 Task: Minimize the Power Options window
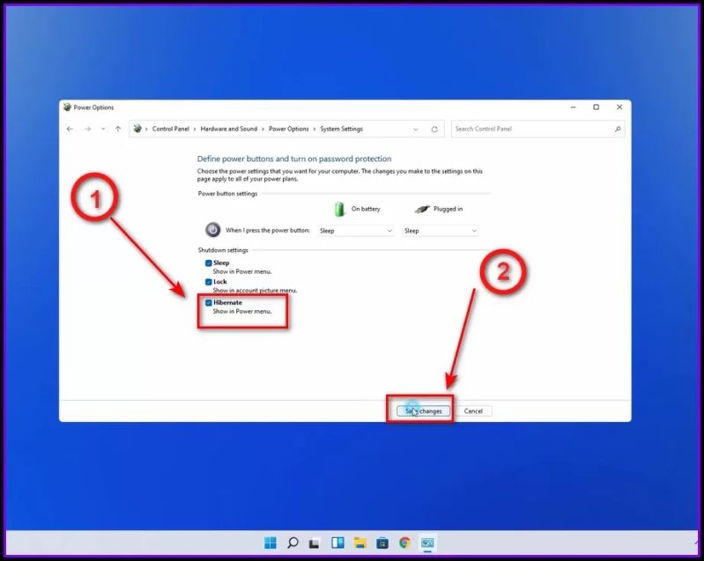pos(574,107)
